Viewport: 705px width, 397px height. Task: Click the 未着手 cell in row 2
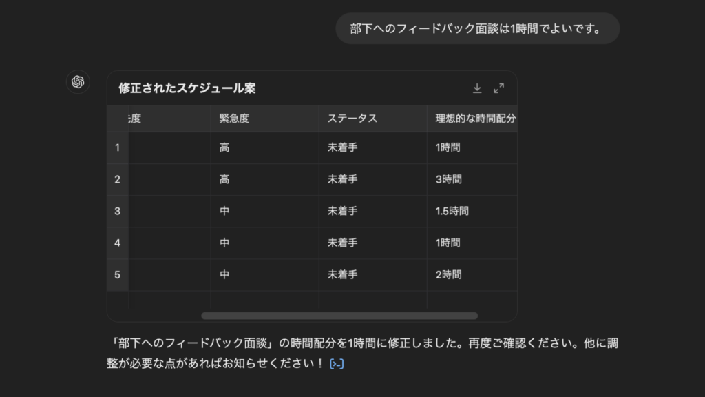(342, 179)
